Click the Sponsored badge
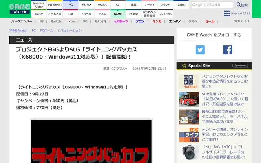Viewport: 261px width, 163px height. coord(240,66)
